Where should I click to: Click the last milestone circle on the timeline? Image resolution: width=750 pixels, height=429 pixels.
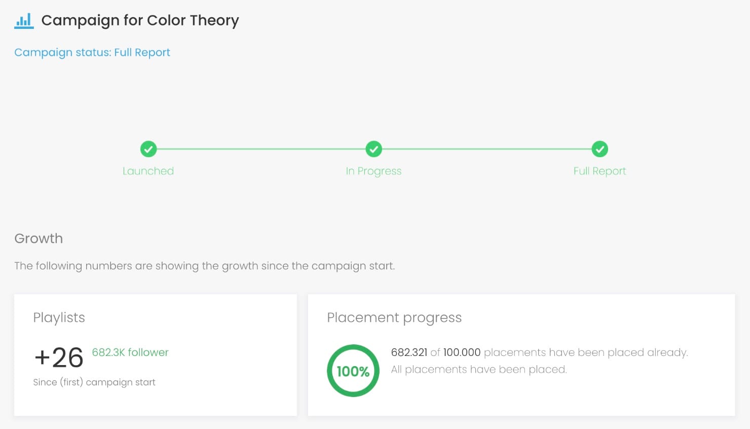(x=599, y=149)
